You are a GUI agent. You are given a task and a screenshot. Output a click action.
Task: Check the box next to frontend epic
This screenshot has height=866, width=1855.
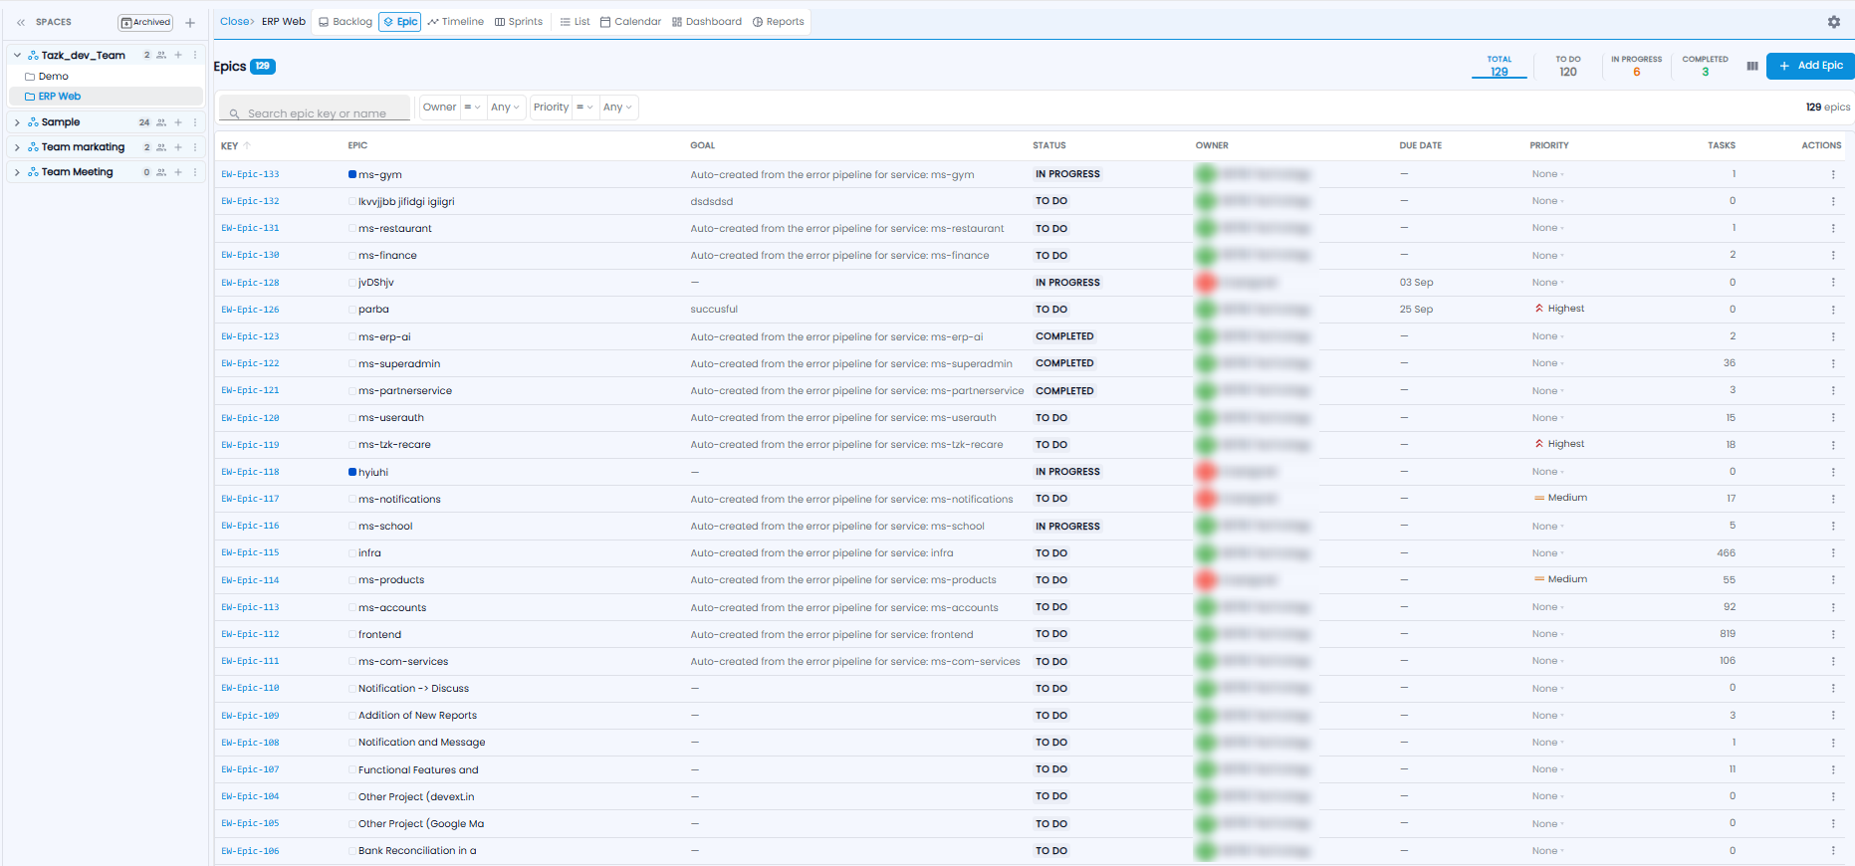pos(352,634)
